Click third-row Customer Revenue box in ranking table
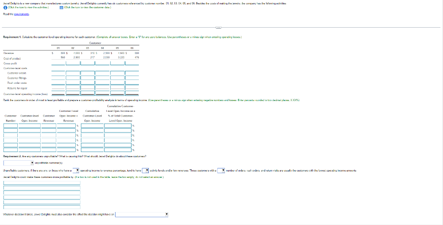443x225 pixels. point(49,136)
